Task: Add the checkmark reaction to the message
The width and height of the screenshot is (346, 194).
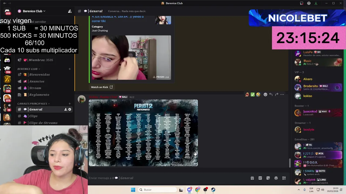Action: pos(252,95)
